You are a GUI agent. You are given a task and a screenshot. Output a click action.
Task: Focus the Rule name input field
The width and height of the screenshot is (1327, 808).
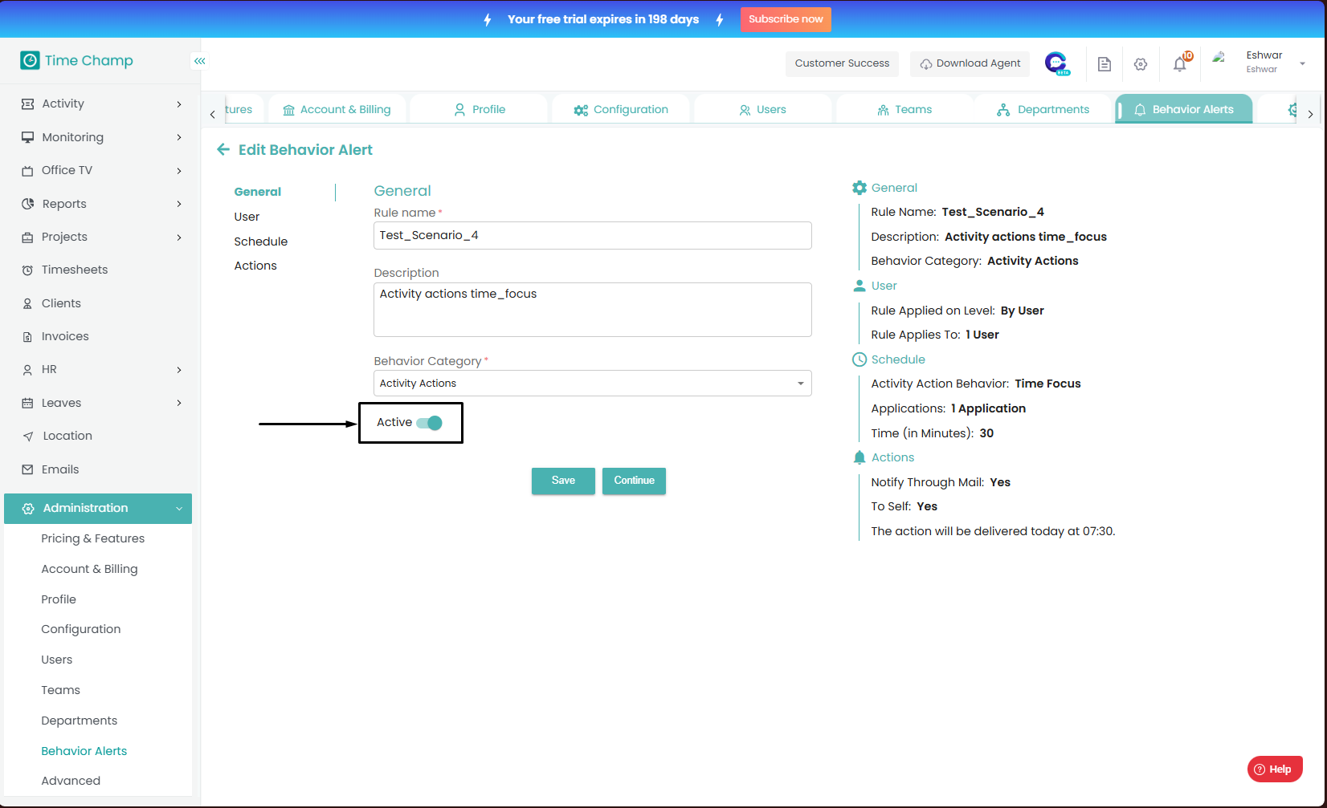click(593, 236)
